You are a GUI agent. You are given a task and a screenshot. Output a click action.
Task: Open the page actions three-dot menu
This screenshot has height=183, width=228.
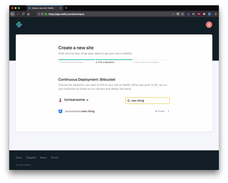(x=173, y=14)
